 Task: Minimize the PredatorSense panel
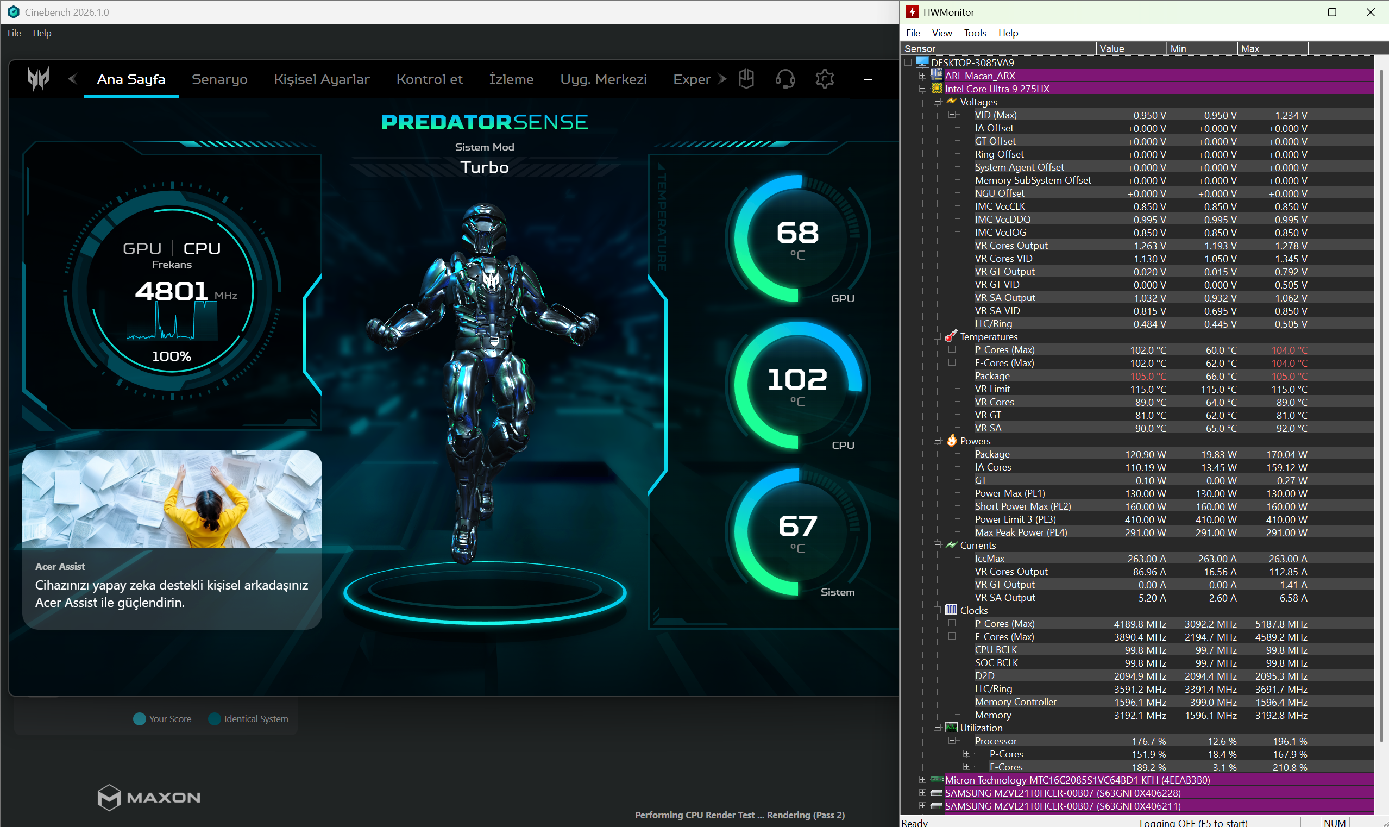tap(868, 80)
